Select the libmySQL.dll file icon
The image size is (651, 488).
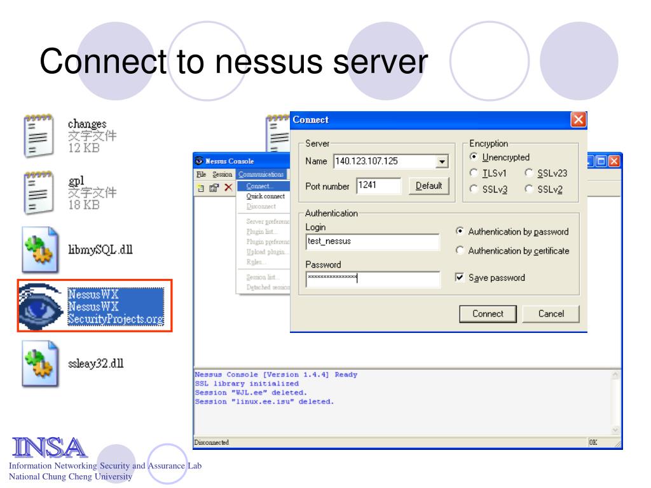tap(40, 249)
